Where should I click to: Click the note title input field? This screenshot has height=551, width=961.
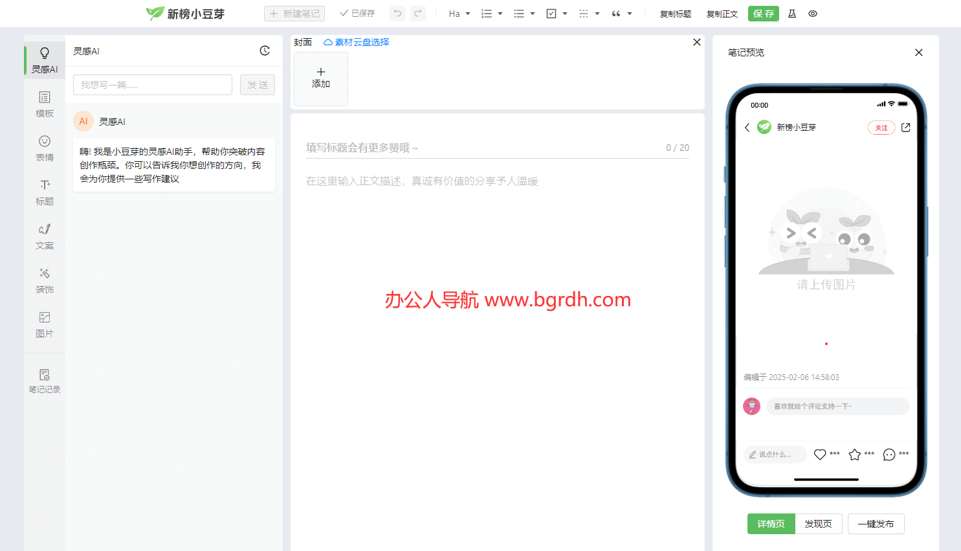pyautogui.click(x=453, y=148)
